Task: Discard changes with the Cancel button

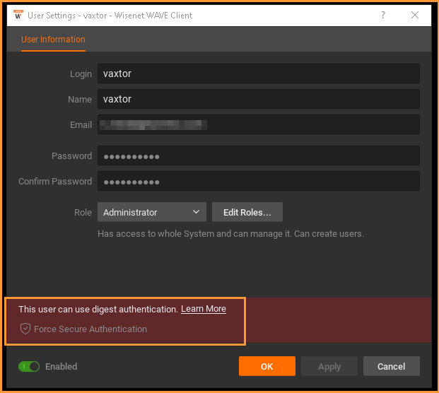Action: [392, 366]
